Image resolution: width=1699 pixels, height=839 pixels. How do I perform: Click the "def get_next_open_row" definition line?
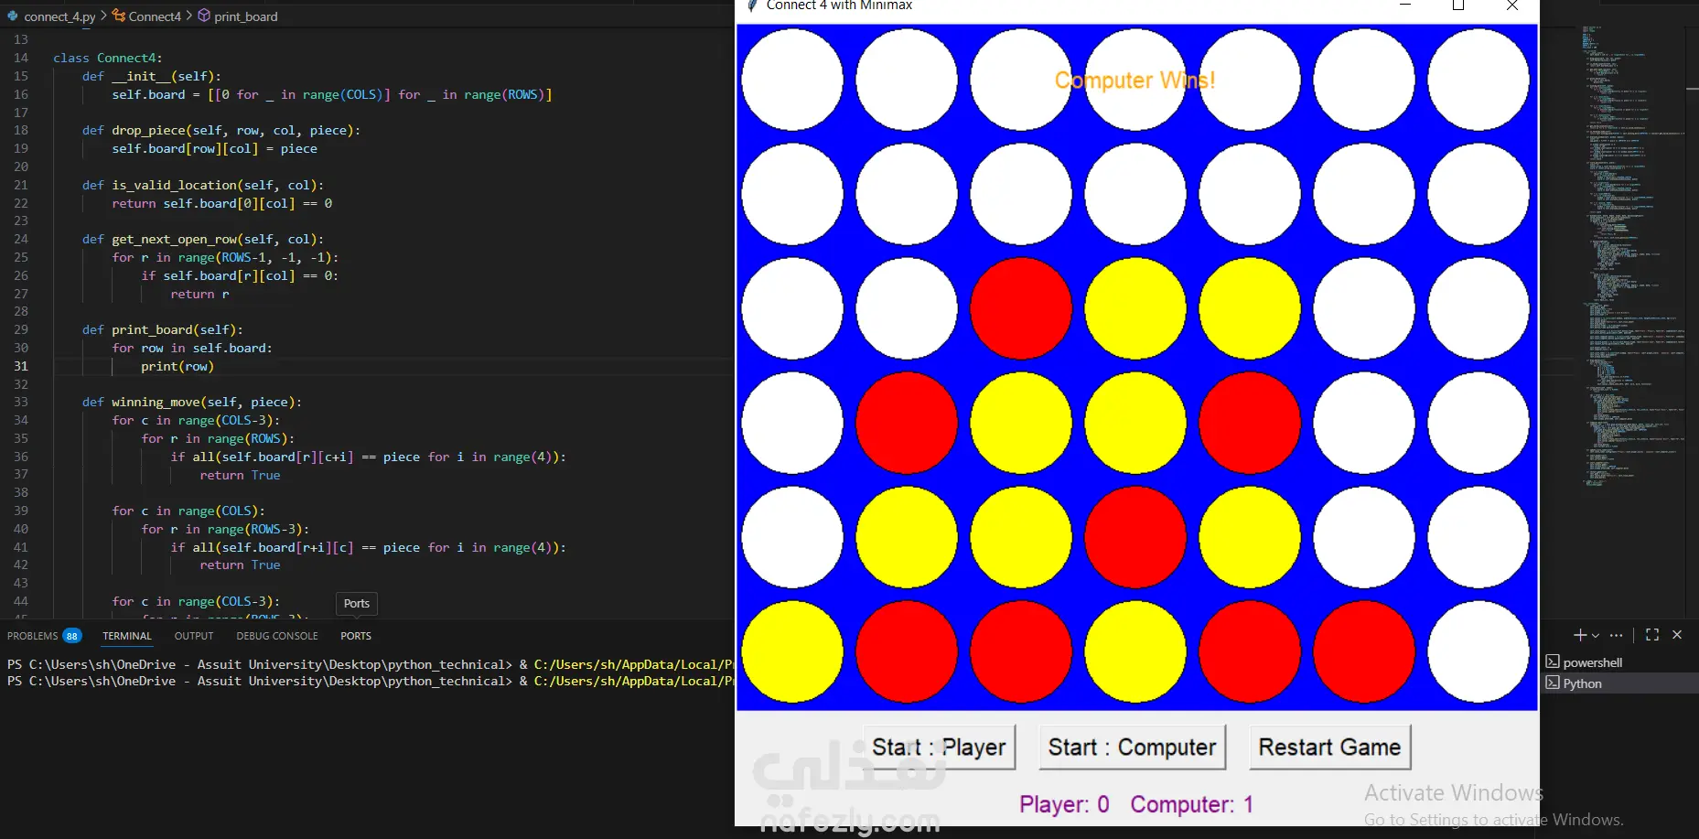tap(203, 239)
